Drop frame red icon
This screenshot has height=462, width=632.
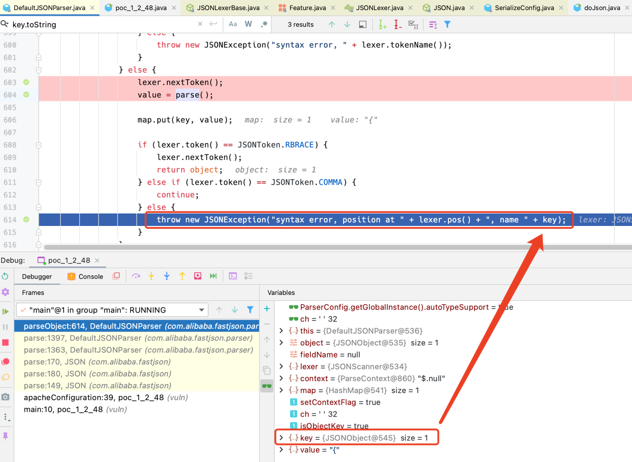tap(198, 276)
